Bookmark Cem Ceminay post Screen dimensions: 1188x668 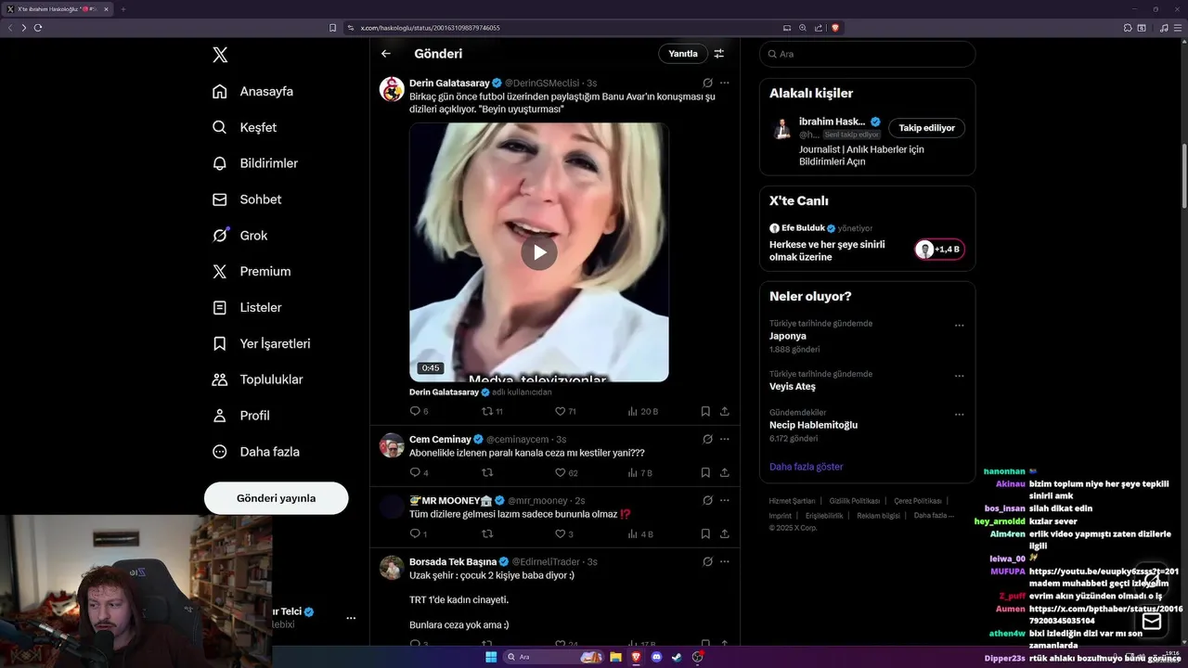(705, 472)
